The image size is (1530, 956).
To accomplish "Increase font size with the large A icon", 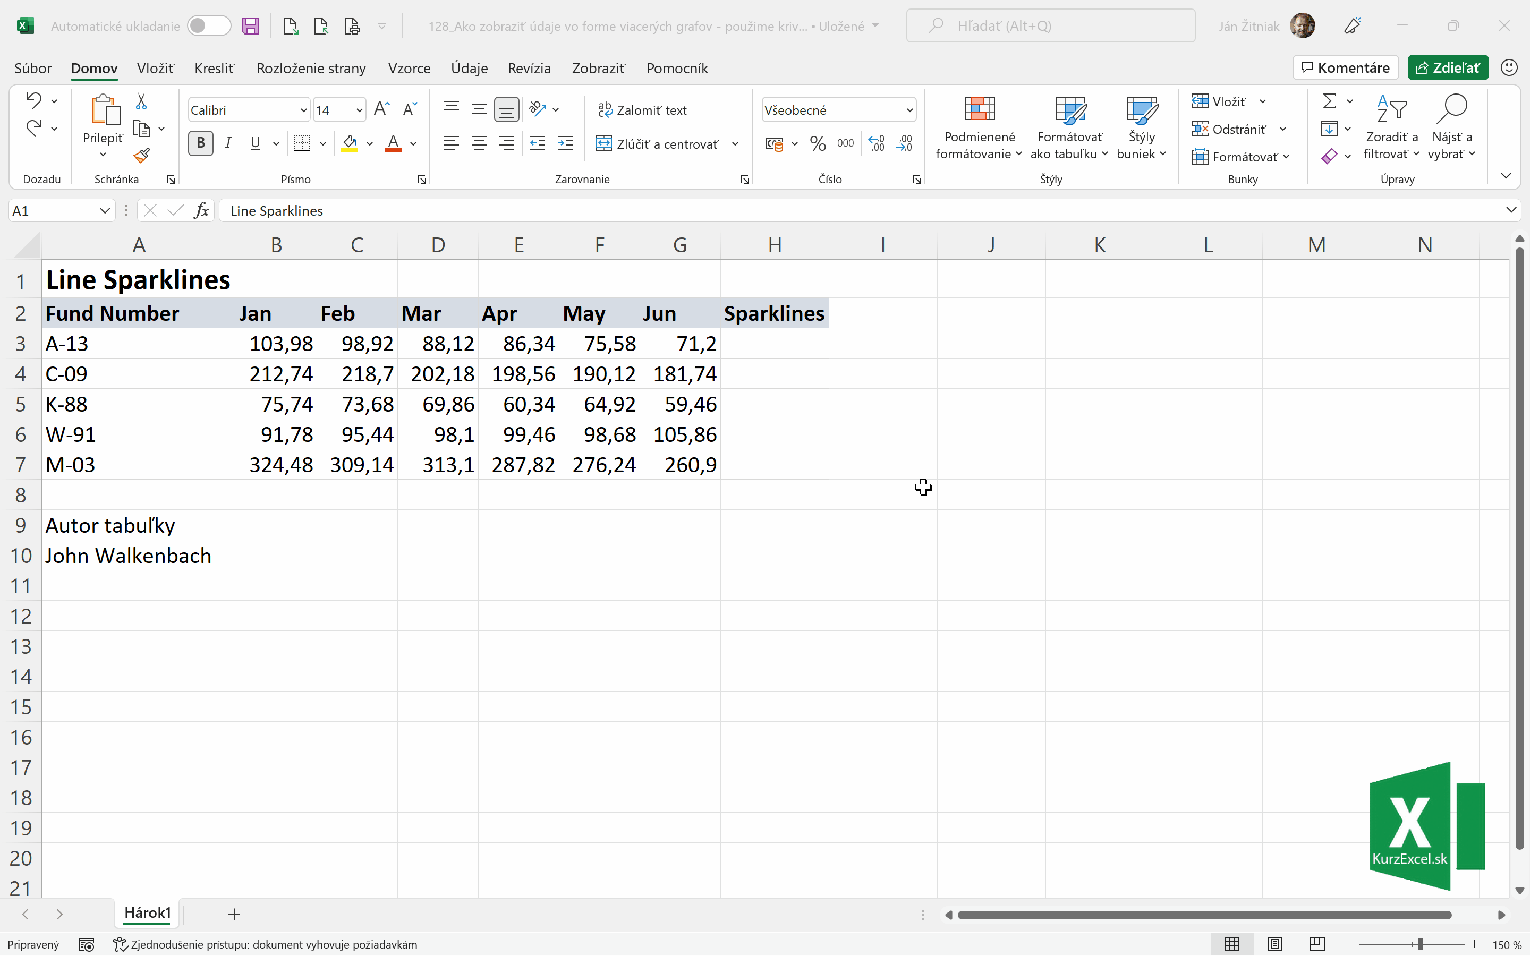I will [x=382, y=109].
